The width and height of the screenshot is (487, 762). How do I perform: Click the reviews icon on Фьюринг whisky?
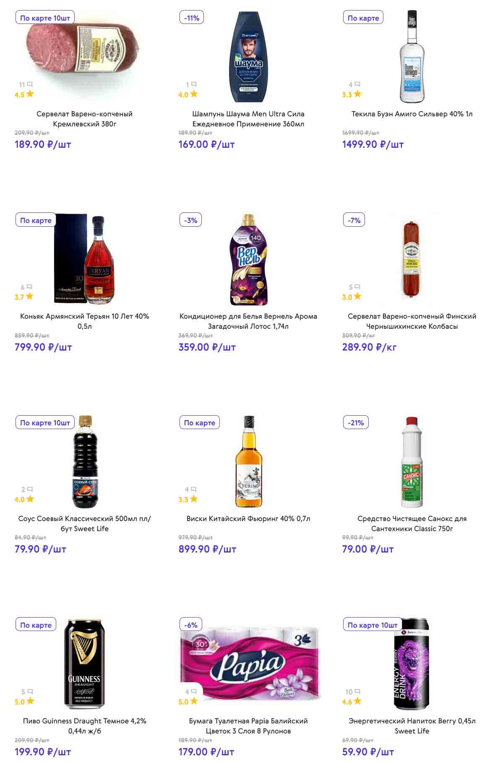click(x=193, y=490)
